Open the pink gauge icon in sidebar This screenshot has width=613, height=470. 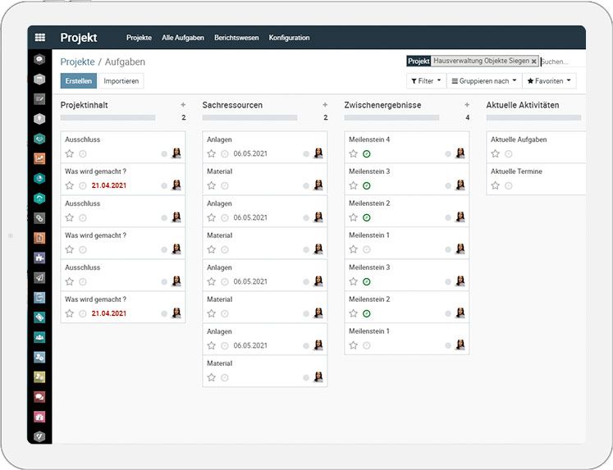tap(39, 417)
